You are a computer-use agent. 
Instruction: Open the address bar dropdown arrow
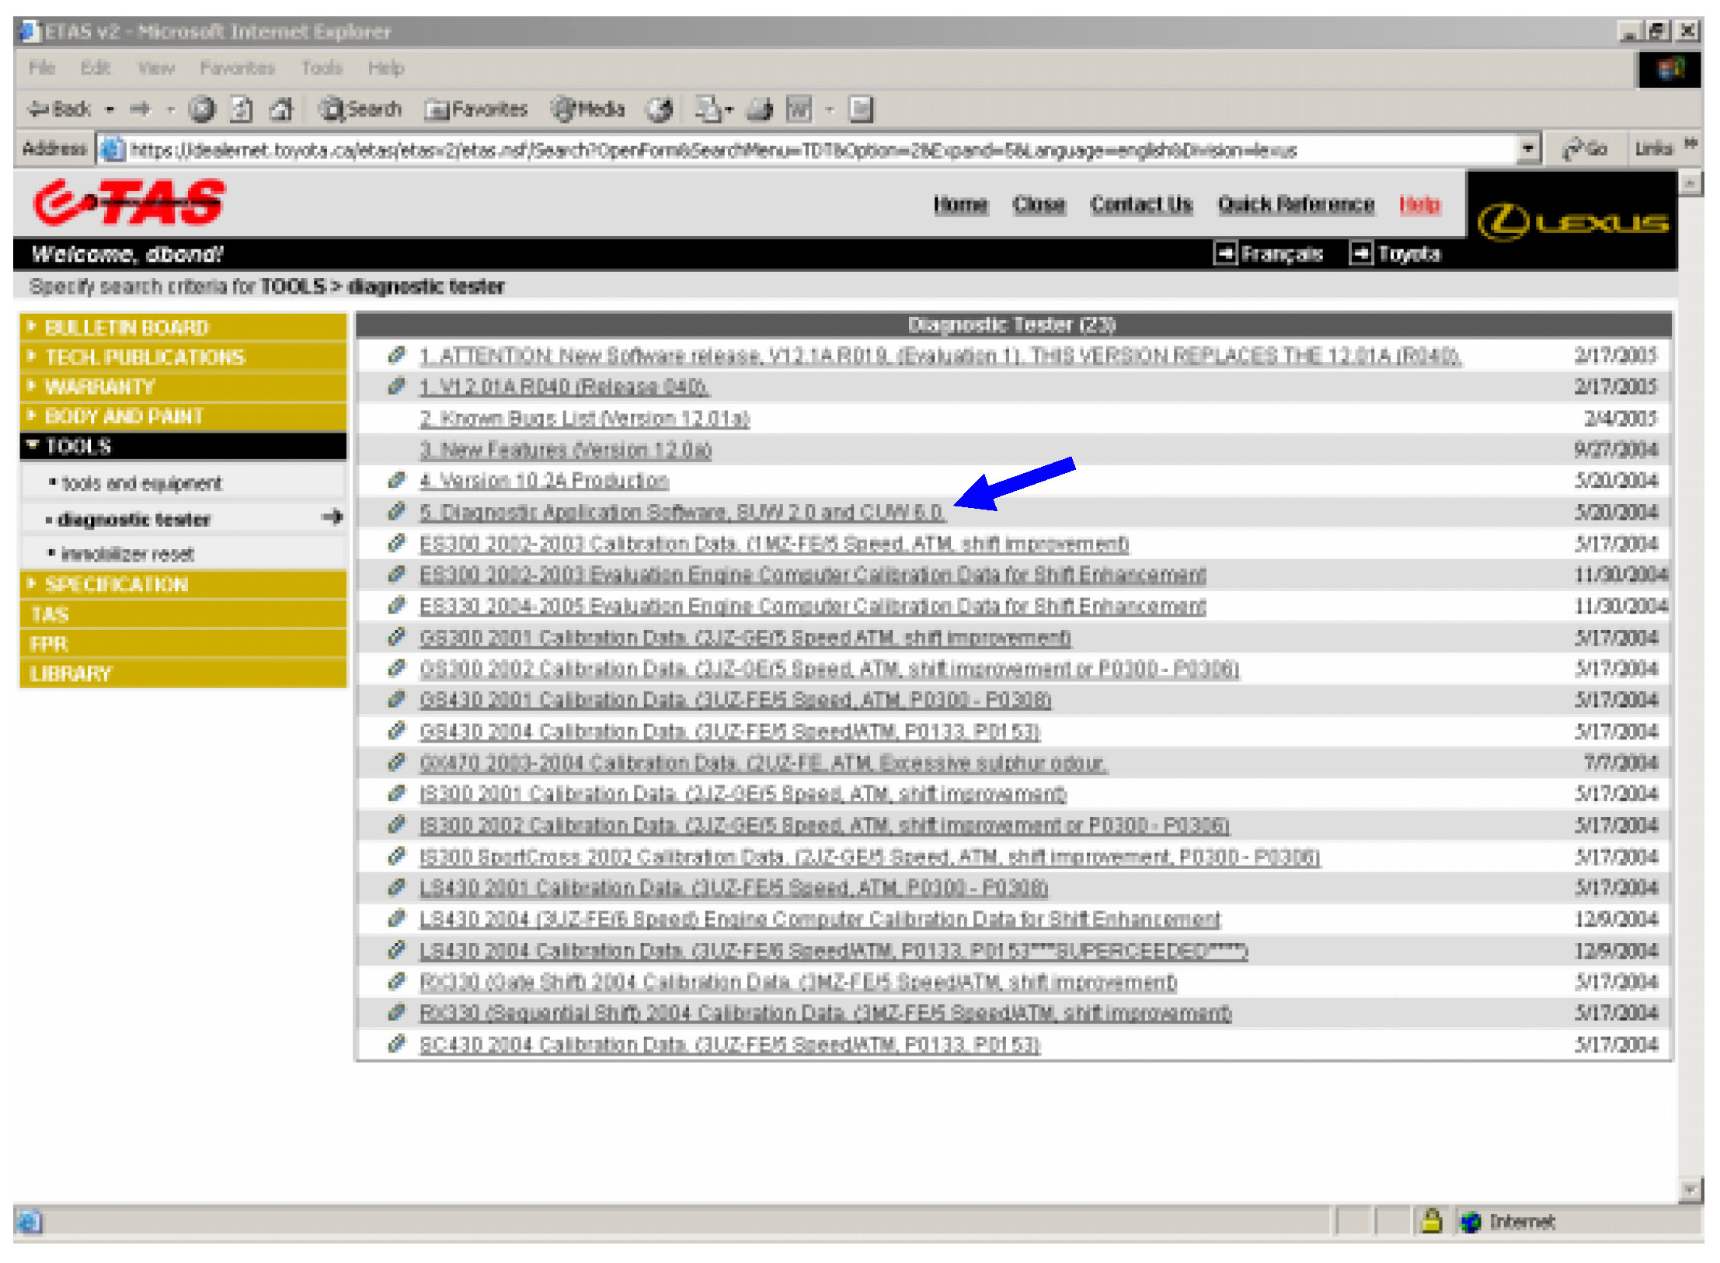coord(1527,148)
